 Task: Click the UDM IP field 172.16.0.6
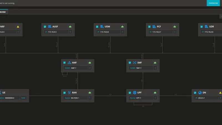pyautogui.click(x=108, y=32)
